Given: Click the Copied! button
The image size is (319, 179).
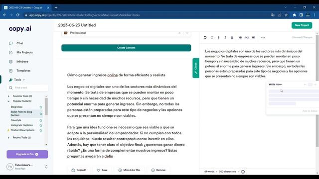Looking at the screenshot, I should click(x=79, y=170).
